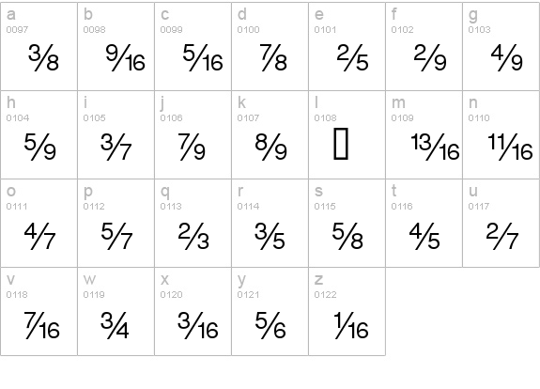Pick the 2/7 fraction in cell u
The image size is (540, 389).
502,235
